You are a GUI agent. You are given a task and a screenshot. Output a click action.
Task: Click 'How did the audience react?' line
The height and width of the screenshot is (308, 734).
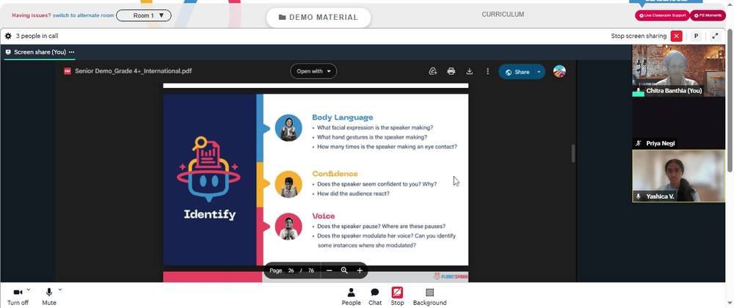click(354, 194)
